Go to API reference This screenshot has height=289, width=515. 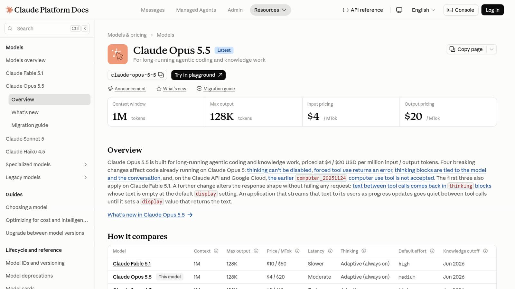(362, 10)
